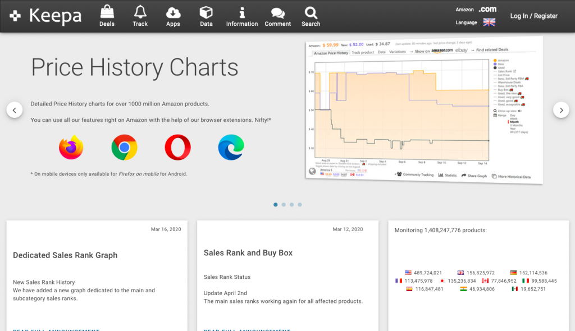Image resolution: width=575 pixels, height=331 pixels.
Task: Click the Keepa wordmark
Action: pos(55,16)
